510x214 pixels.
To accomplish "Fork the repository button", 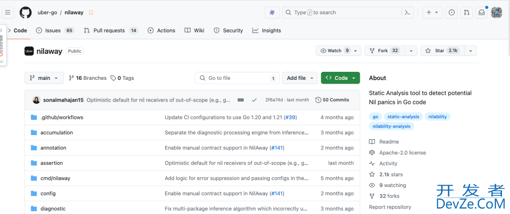I will 384,51.
